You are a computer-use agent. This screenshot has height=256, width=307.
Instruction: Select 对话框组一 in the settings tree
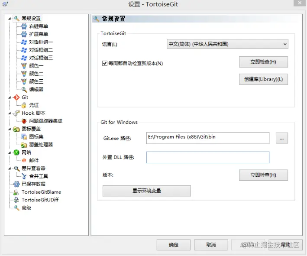(41, 42)
